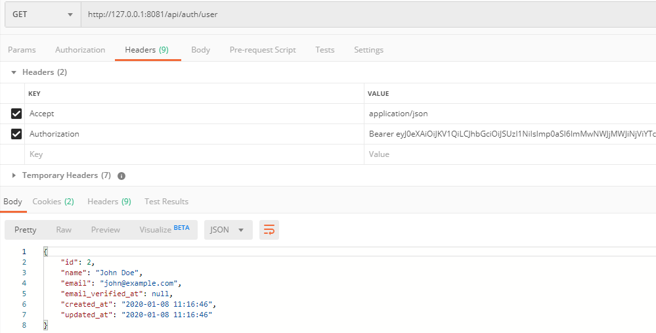Select the Tests tab

coord(324,50)
